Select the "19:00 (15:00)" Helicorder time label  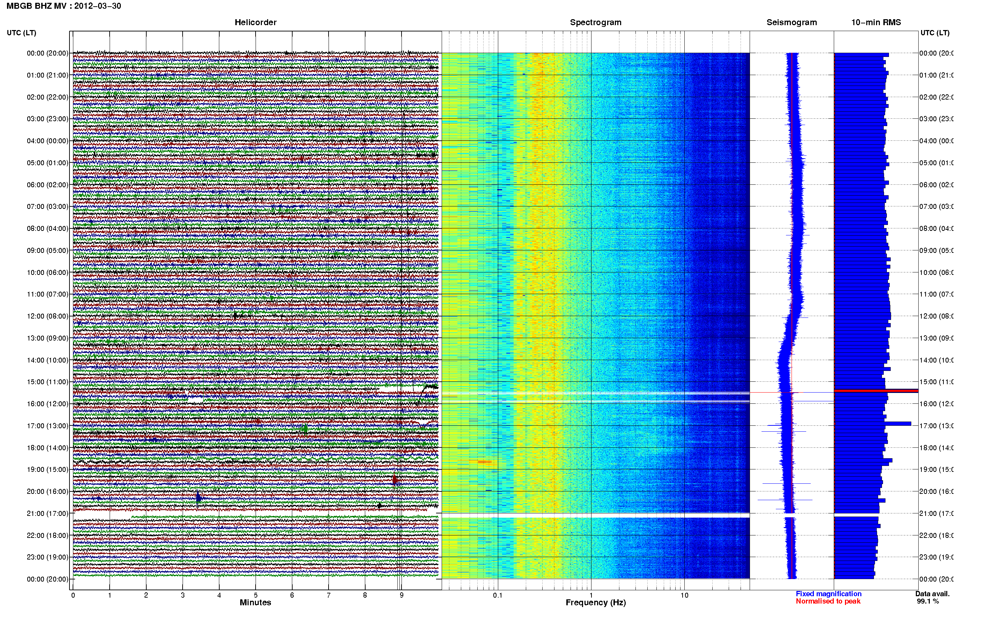tap(47, 469)
